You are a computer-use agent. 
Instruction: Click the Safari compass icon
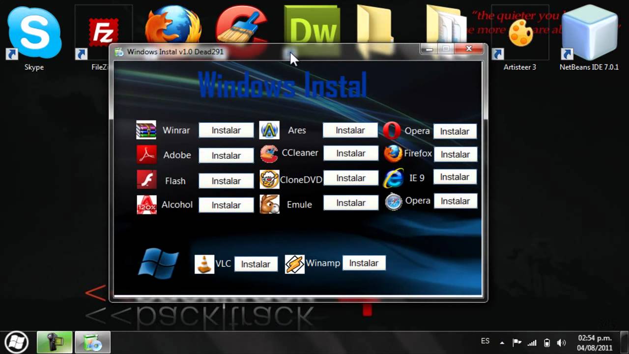click(394, 202)
